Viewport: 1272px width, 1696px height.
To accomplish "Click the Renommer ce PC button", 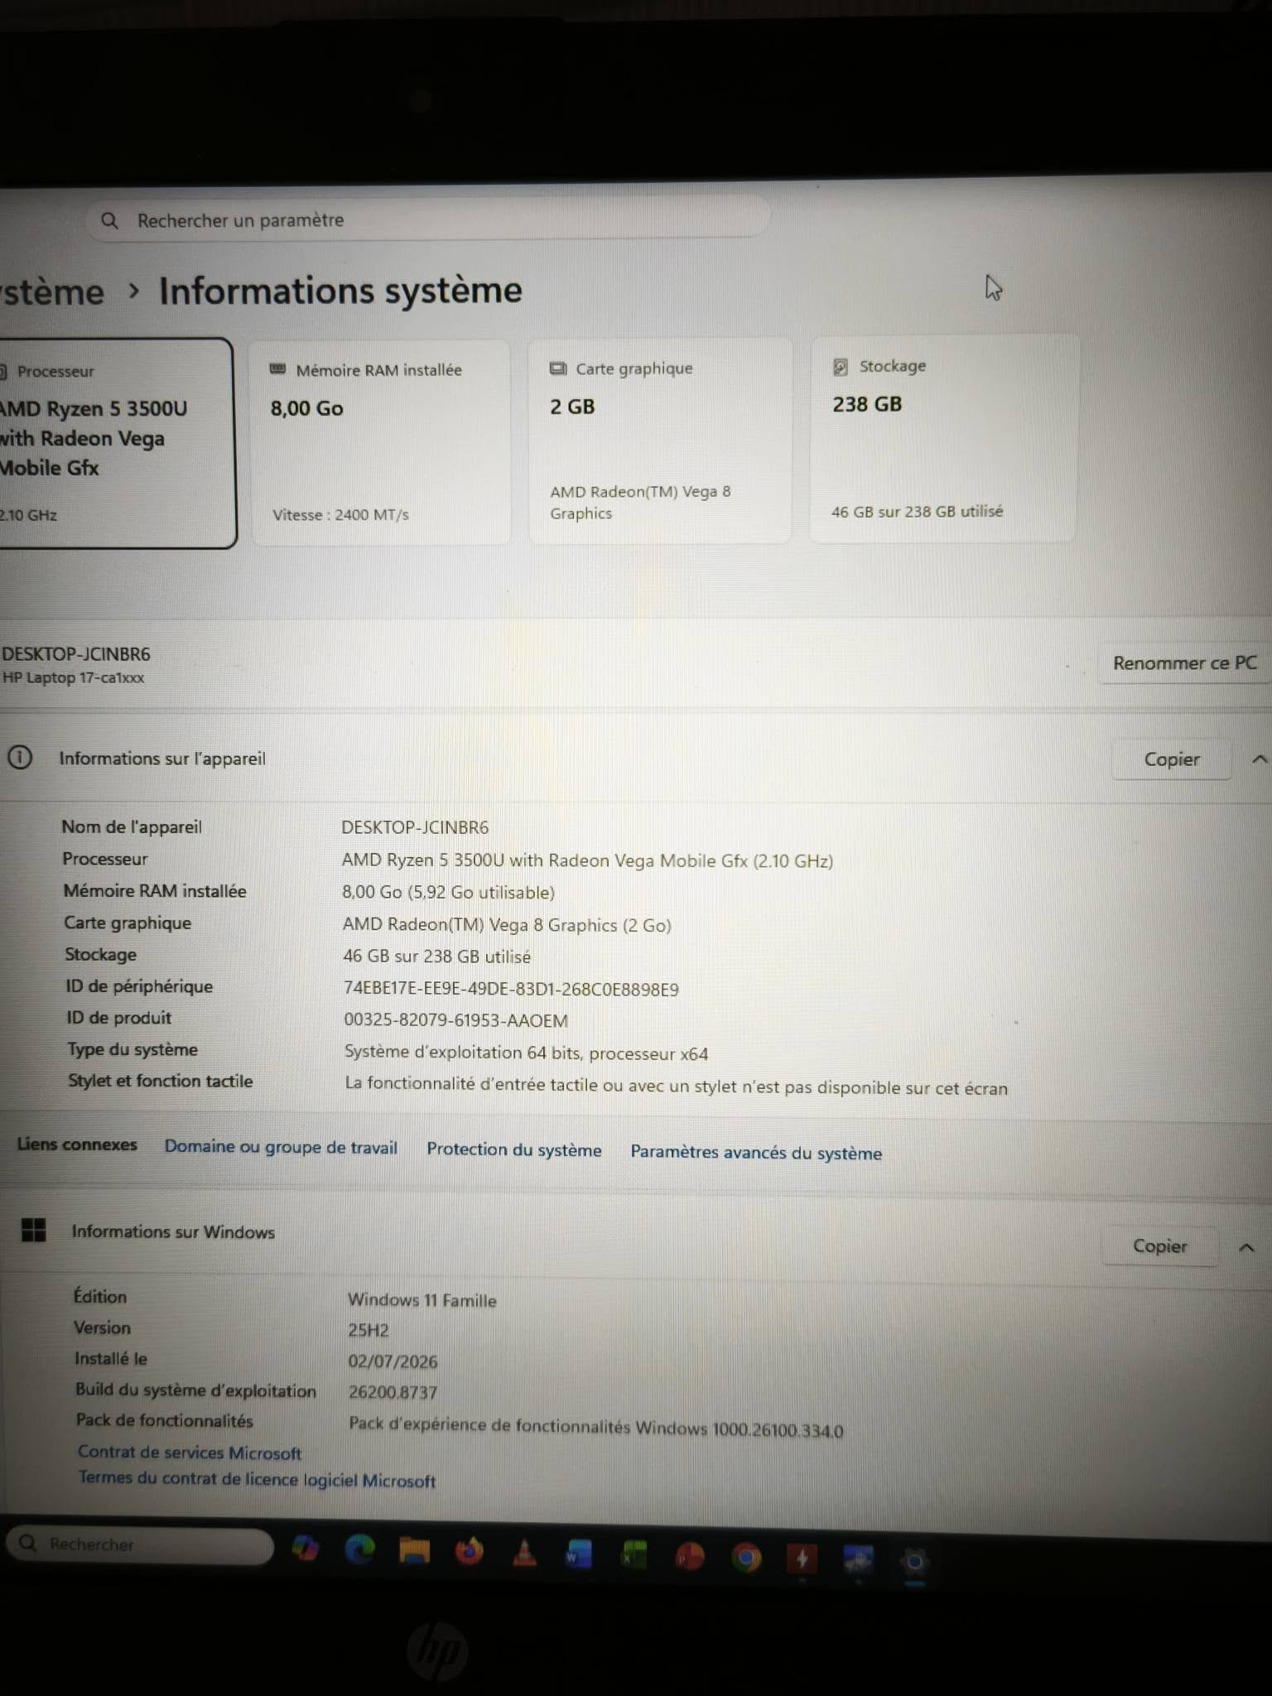I will pos(1185,663).
